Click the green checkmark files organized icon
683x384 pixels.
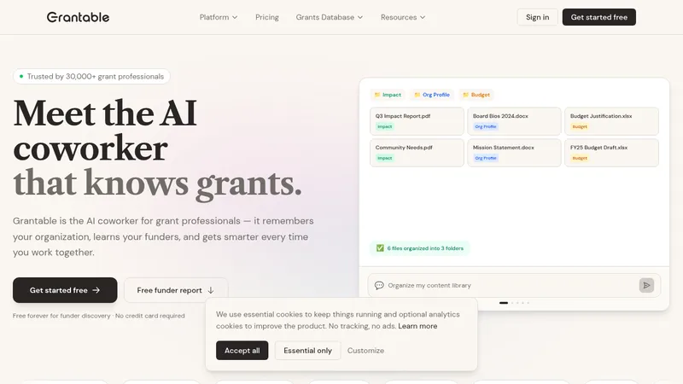tap(380, 248)
